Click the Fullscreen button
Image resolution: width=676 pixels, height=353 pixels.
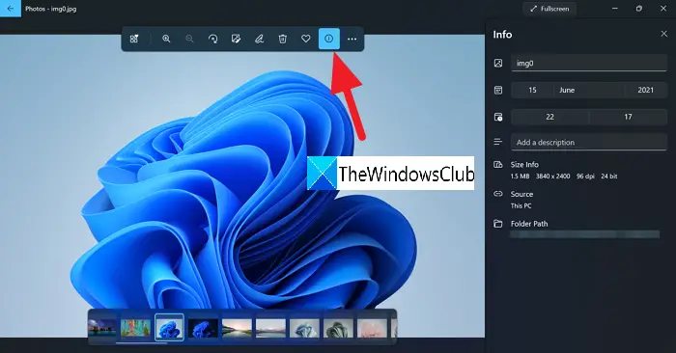pyautogui.click(x=549, y=9)
